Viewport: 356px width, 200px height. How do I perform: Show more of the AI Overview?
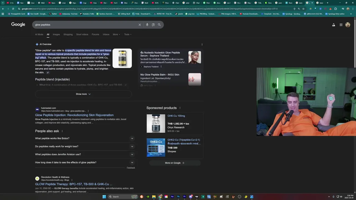pos(83,94)
